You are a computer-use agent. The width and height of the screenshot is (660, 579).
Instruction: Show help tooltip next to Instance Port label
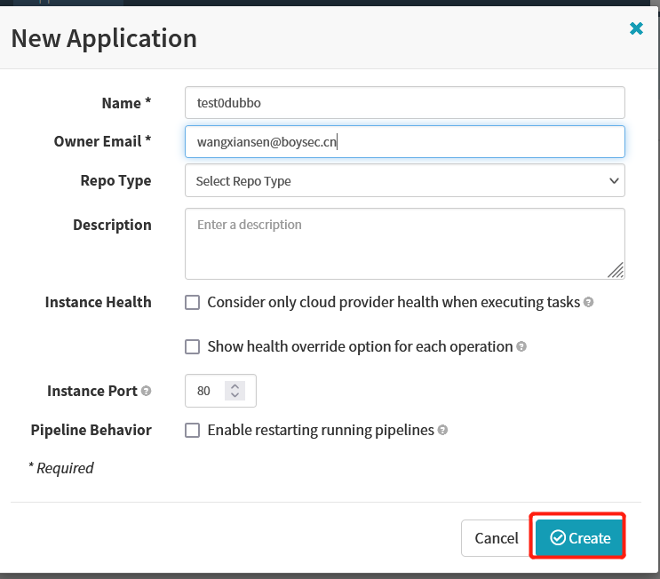(x=146, y=391)
